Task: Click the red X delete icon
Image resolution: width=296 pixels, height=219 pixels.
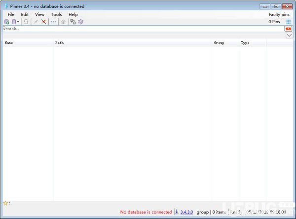Action: tap(43, 22)
